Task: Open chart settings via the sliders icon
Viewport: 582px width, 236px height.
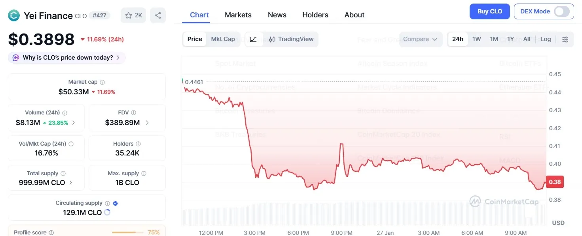Action: click(565, 39)
